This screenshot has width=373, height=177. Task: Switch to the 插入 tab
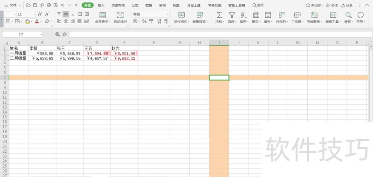101,5
